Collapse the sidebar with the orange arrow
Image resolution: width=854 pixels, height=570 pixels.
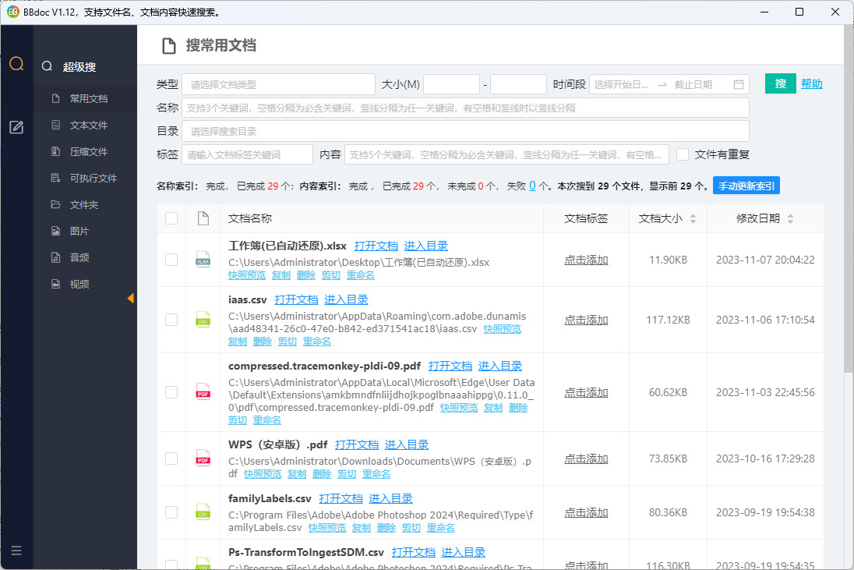click(x=131, y=298)
